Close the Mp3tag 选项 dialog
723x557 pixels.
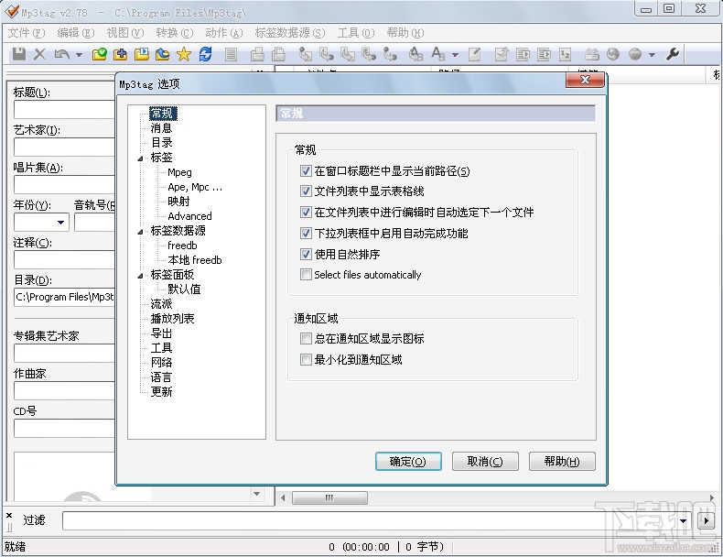[x=585, y=80]
